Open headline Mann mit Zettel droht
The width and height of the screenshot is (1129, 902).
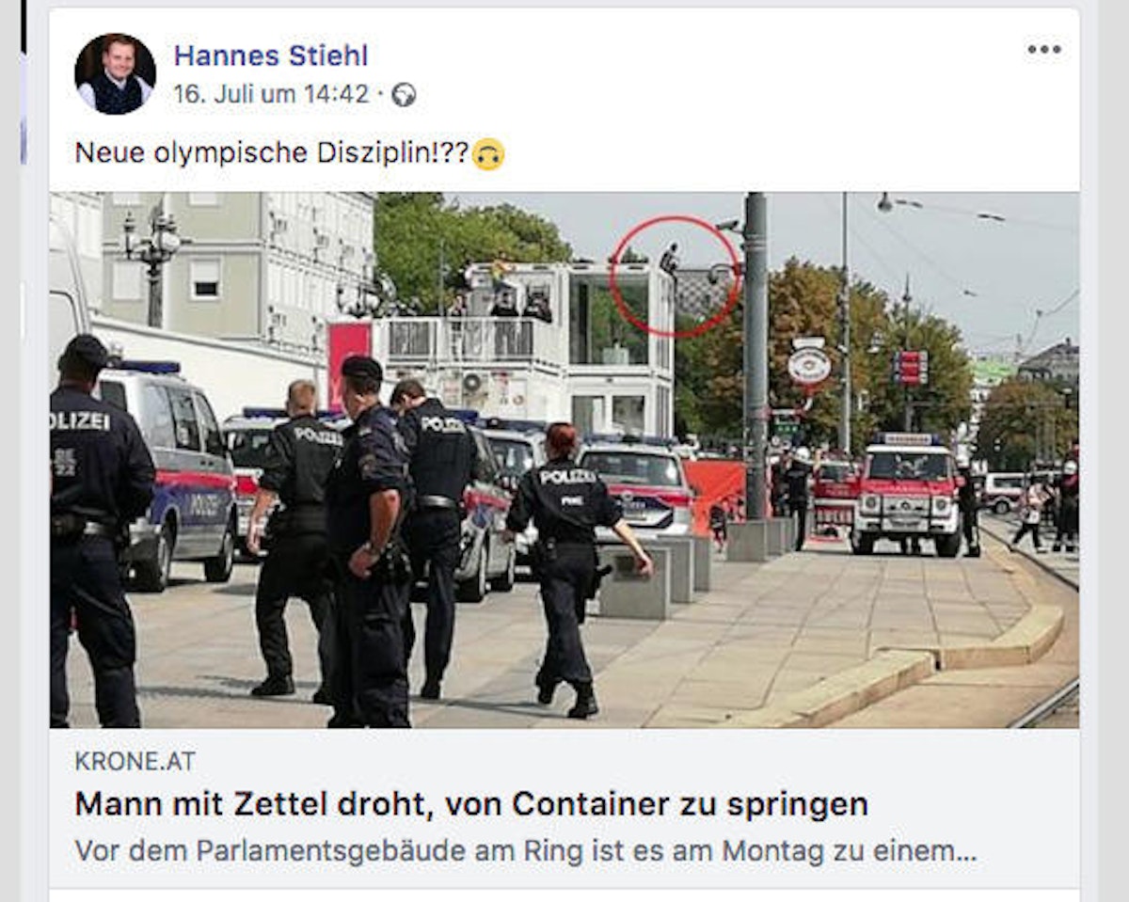471,804
